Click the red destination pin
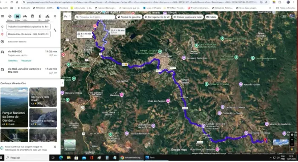298x162 pixels. coord(265,140)
